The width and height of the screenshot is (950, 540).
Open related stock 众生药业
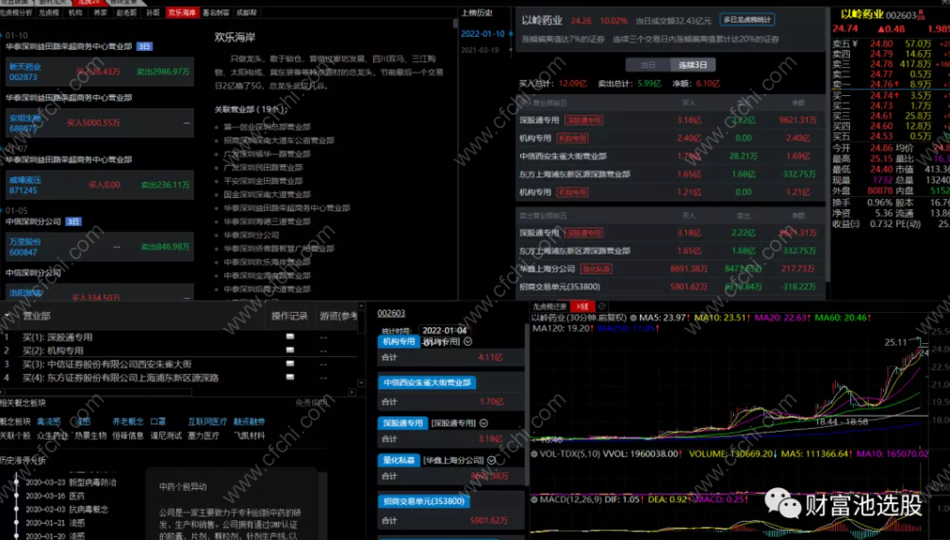coord(53,435)
